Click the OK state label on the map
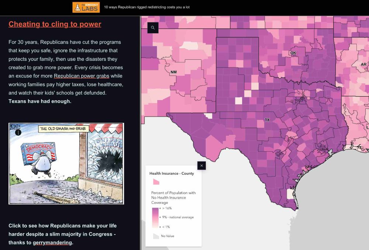 click(x=293, y=53)
